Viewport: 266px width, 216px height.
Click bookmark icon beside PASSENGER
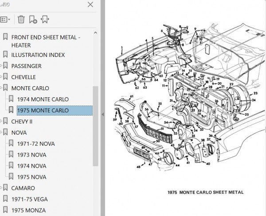tap(5, 65)
